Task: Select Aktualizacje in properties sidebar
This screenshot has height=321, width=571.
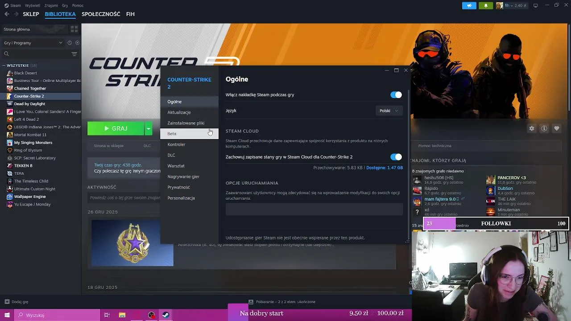Action: [189, 112]
